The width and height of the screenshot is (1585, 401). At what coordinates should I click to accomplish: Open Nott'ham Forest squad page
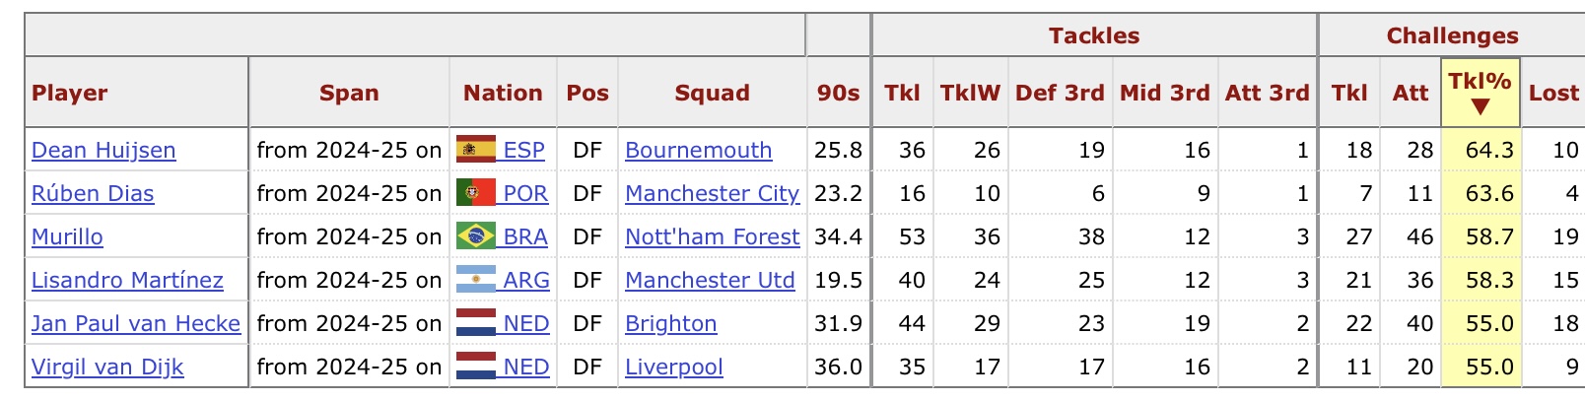point(712,236)
